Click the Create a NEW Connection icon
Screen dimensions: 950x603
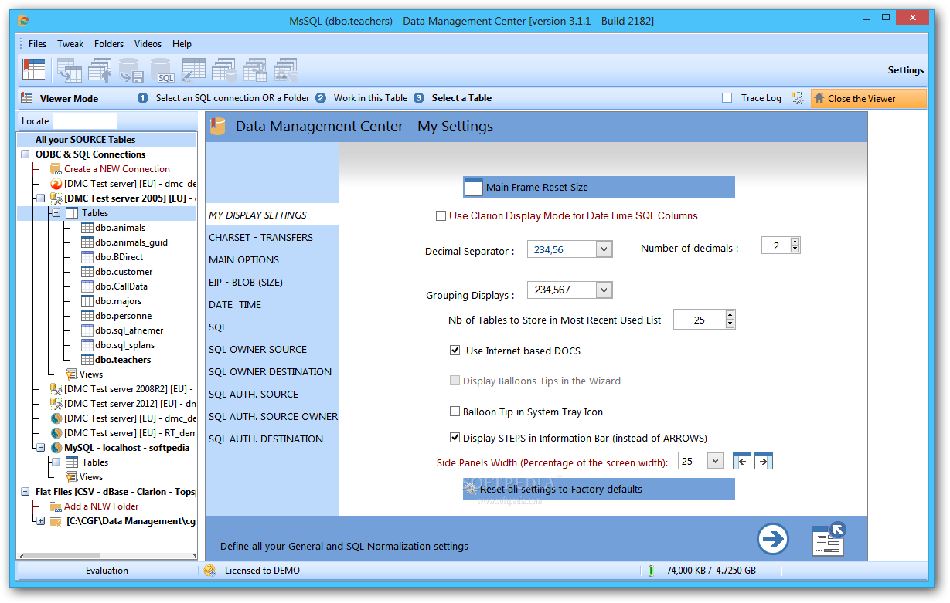[56, 169]
